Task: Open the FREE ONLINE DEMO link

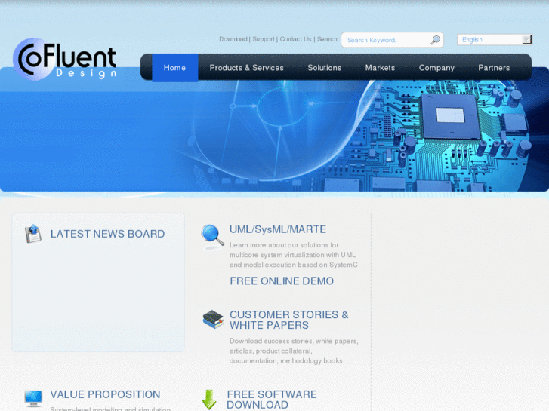Action: (x=282, y=281)
